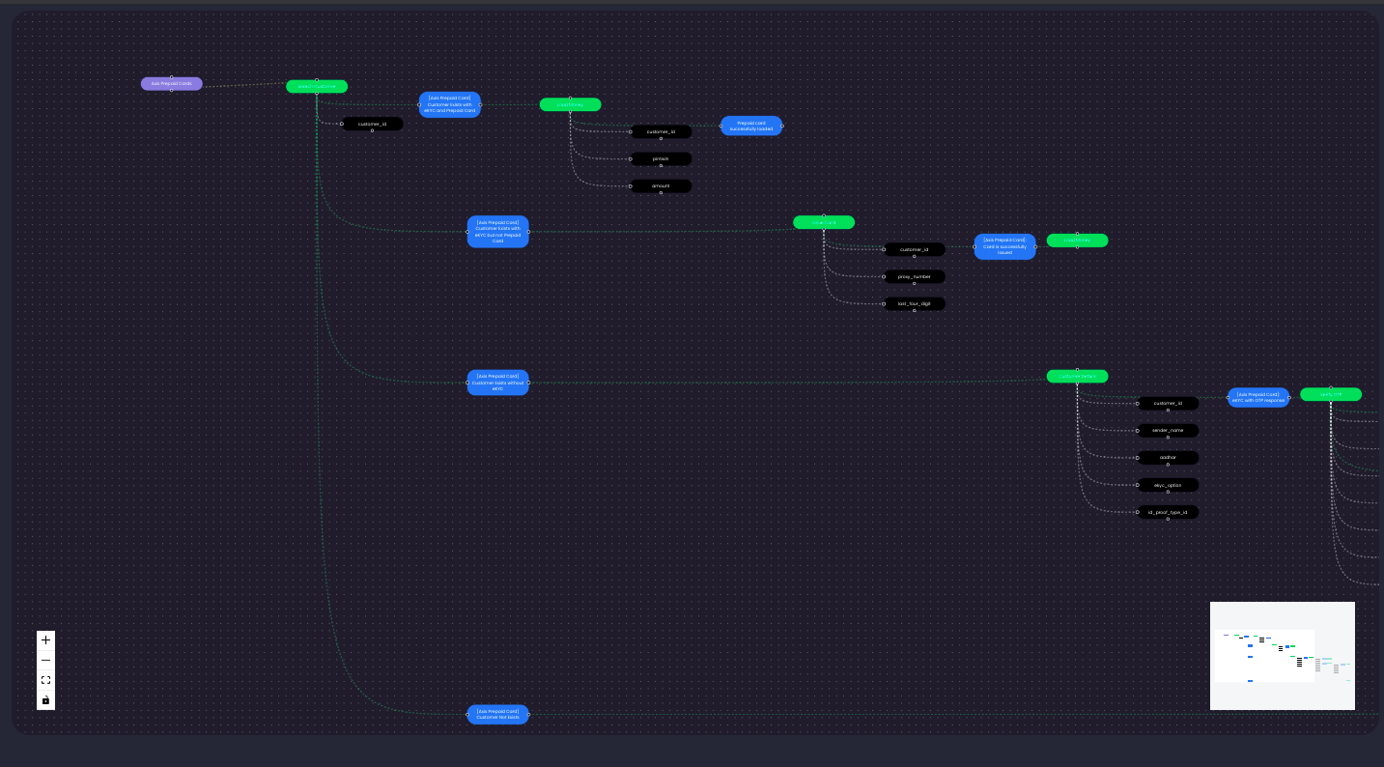Select 'Customer Exists without eKYC' node
Image resolution: width=1384 pixels, height=767 pixels.
[x=498, y=383]
